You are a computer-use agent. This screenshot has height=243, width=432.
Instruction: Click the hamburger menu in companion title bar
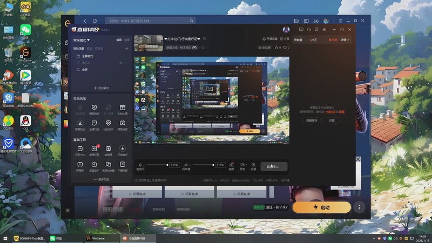coord(325,30)
